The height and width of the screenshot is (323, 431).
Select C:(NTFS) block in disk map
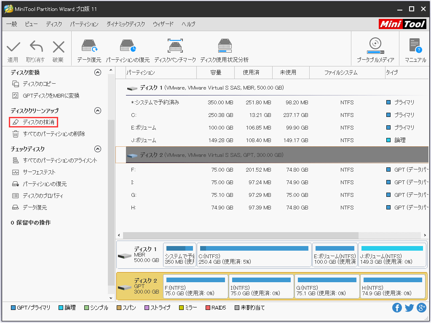tap(254, 255)
